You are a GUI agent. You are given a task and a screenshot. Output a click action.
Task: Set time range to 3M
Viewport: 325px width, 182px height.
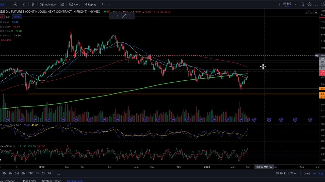pyautogui.click(x=17, y=173)
